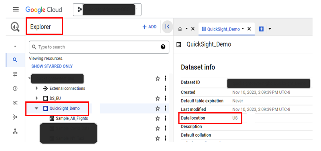Viewport: 321px width, 151px height.
Task: Open Sample_All_Flights actions menu
Action: tap(165, 118)
